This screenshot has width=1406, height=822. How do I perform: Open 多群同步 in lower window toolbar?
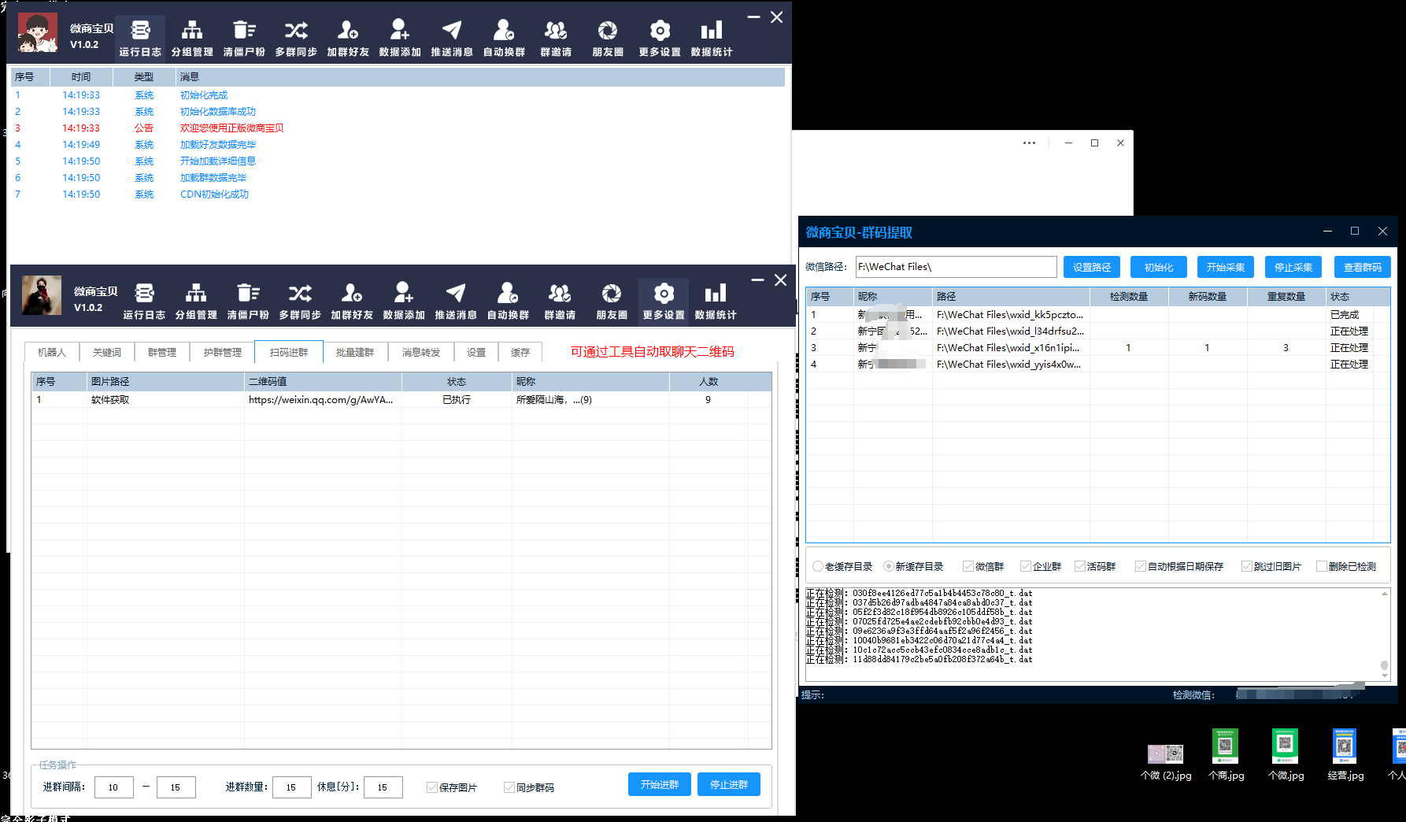coord(300,302)
